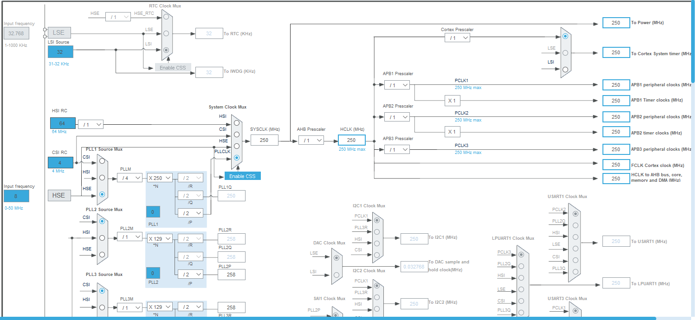The width and height of the screenshot is (699, 320).
Task: Open the Cortex Prescaler dropdown
Action: pyautogui.click(x=457, y=38)
